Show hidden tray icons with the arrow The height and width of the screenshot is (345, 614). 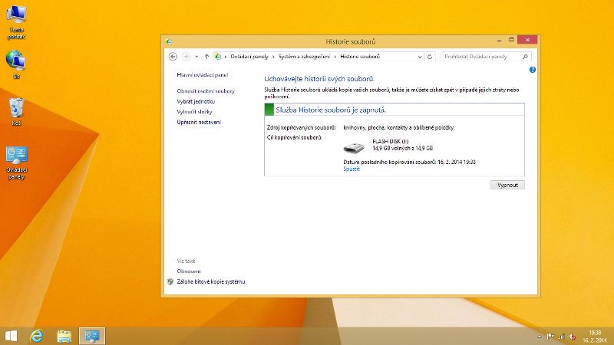pyautogui.click(x=540, y=337)
